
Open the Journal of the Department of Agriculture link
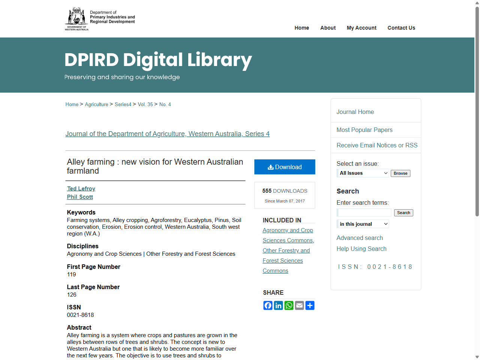click(168, 134)
